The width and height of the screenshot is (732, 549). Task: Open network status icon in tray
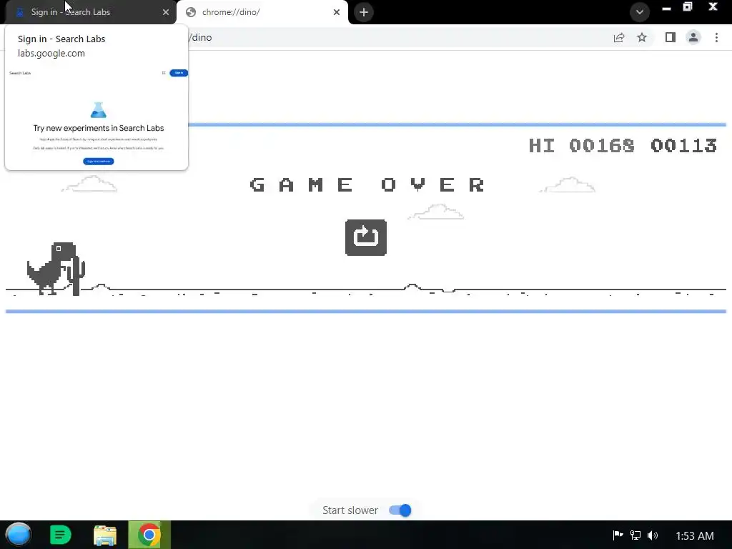click(x=635, y=535)
